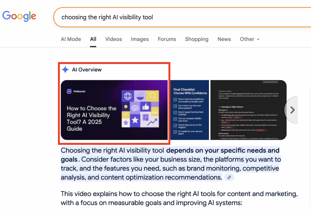311x211 pixels.
Task: Select the Forums search tab
Action: pos(167,39)
